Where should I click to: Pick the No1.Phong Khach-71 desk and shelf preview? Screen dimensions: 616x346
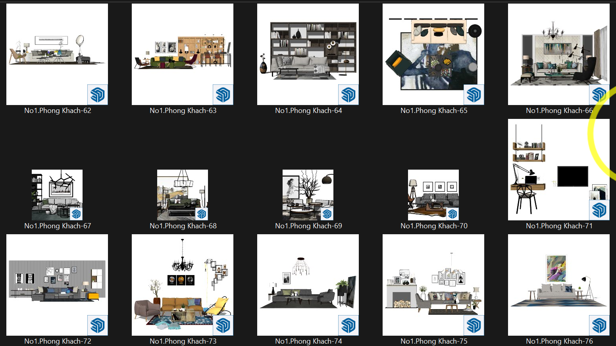coord(559,170)
